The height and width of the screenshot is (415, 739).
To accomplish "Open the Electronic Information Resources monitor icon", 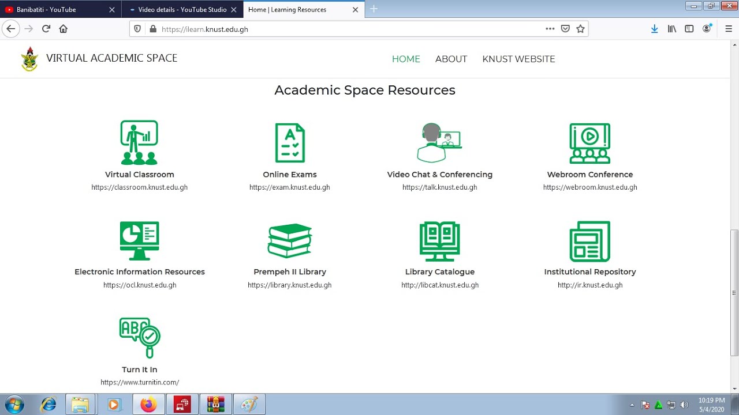I will point(139,241).
